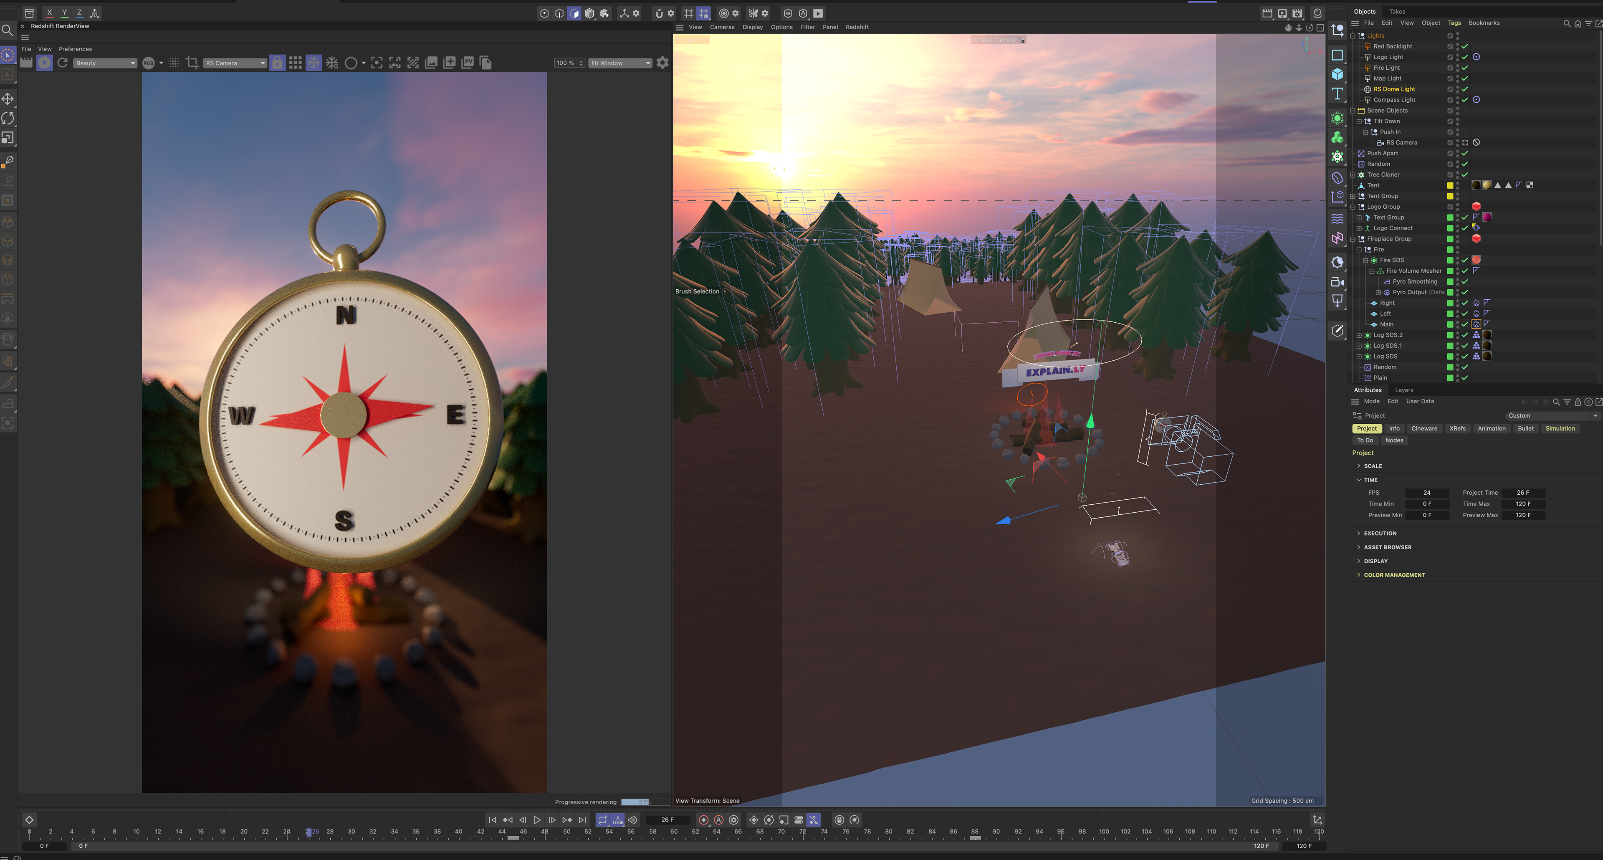The image size is (1603, 860).
Task: Select the Move tool in left toolbar
Action: click(x=8, y=99)
